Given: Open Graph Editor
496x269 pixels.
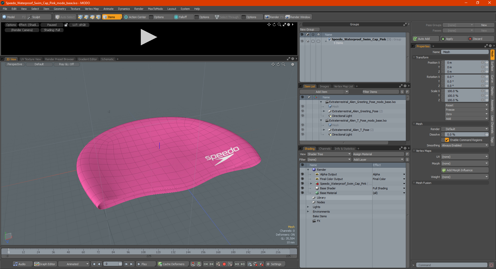Looking at the screenshot, I should [x=45, y=264].
